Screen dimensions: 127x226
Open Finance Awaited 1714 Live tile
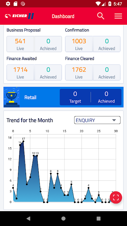20,72
